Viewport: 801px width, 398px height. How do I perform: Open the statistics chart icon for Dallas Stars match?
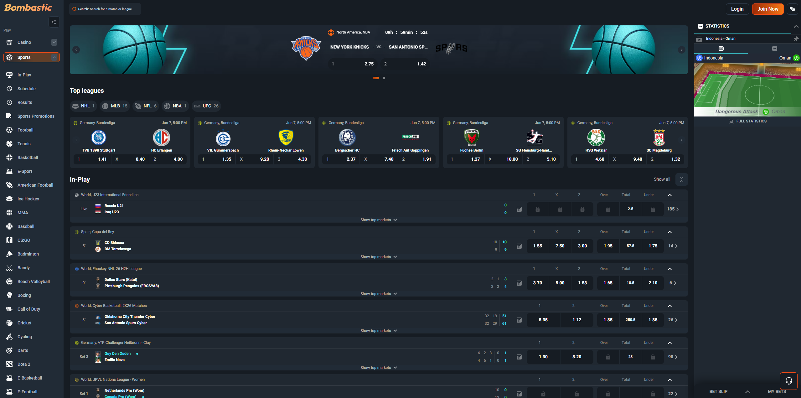[519, 283]
